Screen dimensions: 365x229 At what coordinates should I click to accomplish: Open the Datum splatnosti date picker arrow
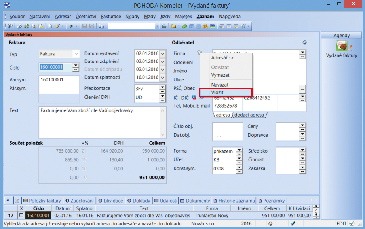pyautogui.click(x=163, y=78)
